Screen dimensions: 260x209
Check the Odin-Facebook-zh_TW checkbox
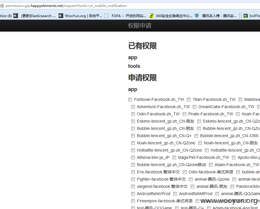[x=133, y=114]
